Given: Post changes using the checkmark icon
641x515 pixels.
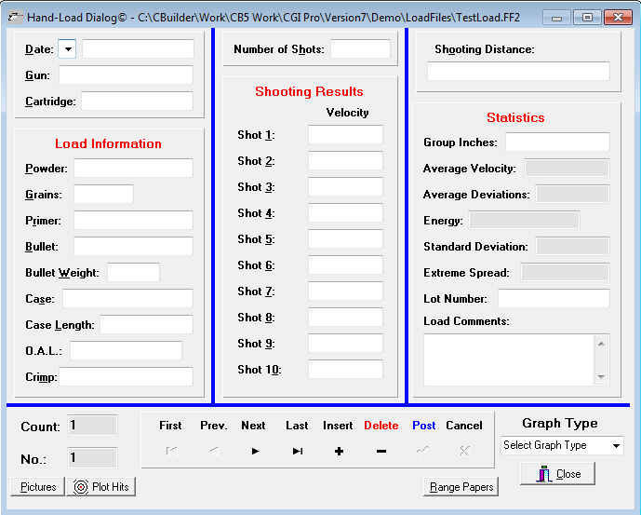Looking at the screenshot, I should 422,451.
